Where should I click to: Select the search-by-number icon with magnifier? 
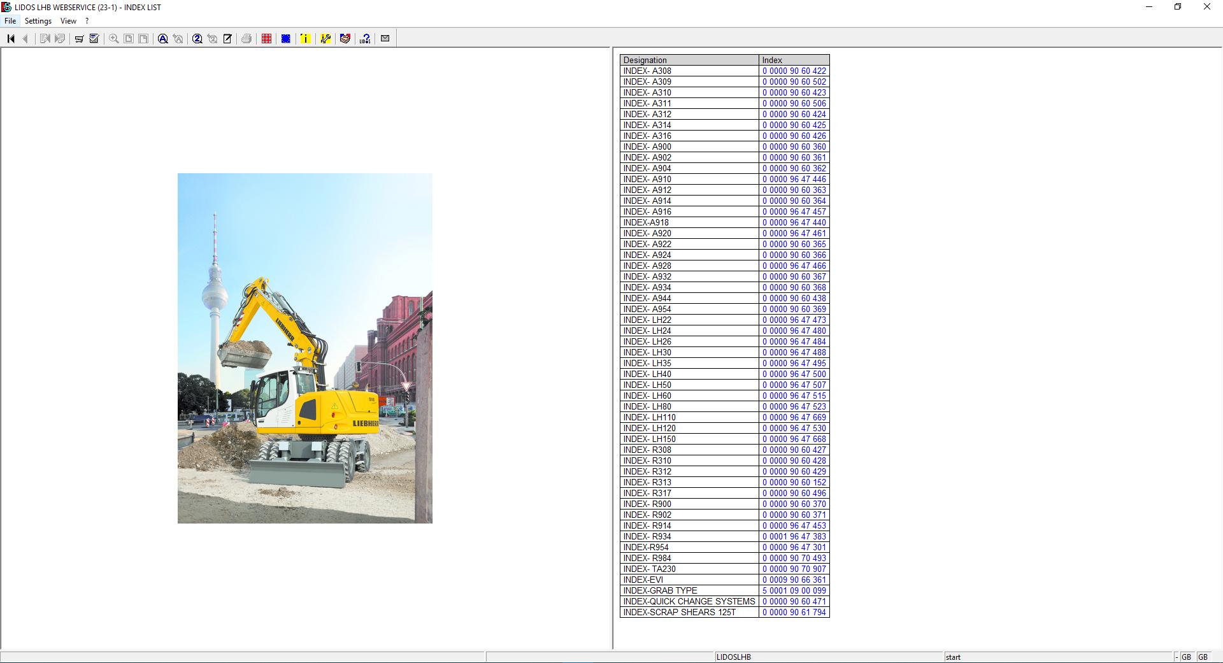coord(197,38)
